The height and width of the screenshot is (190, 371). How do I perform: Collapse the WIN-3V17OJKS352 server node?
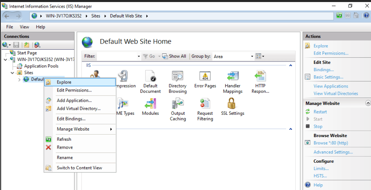pos(5,59)
